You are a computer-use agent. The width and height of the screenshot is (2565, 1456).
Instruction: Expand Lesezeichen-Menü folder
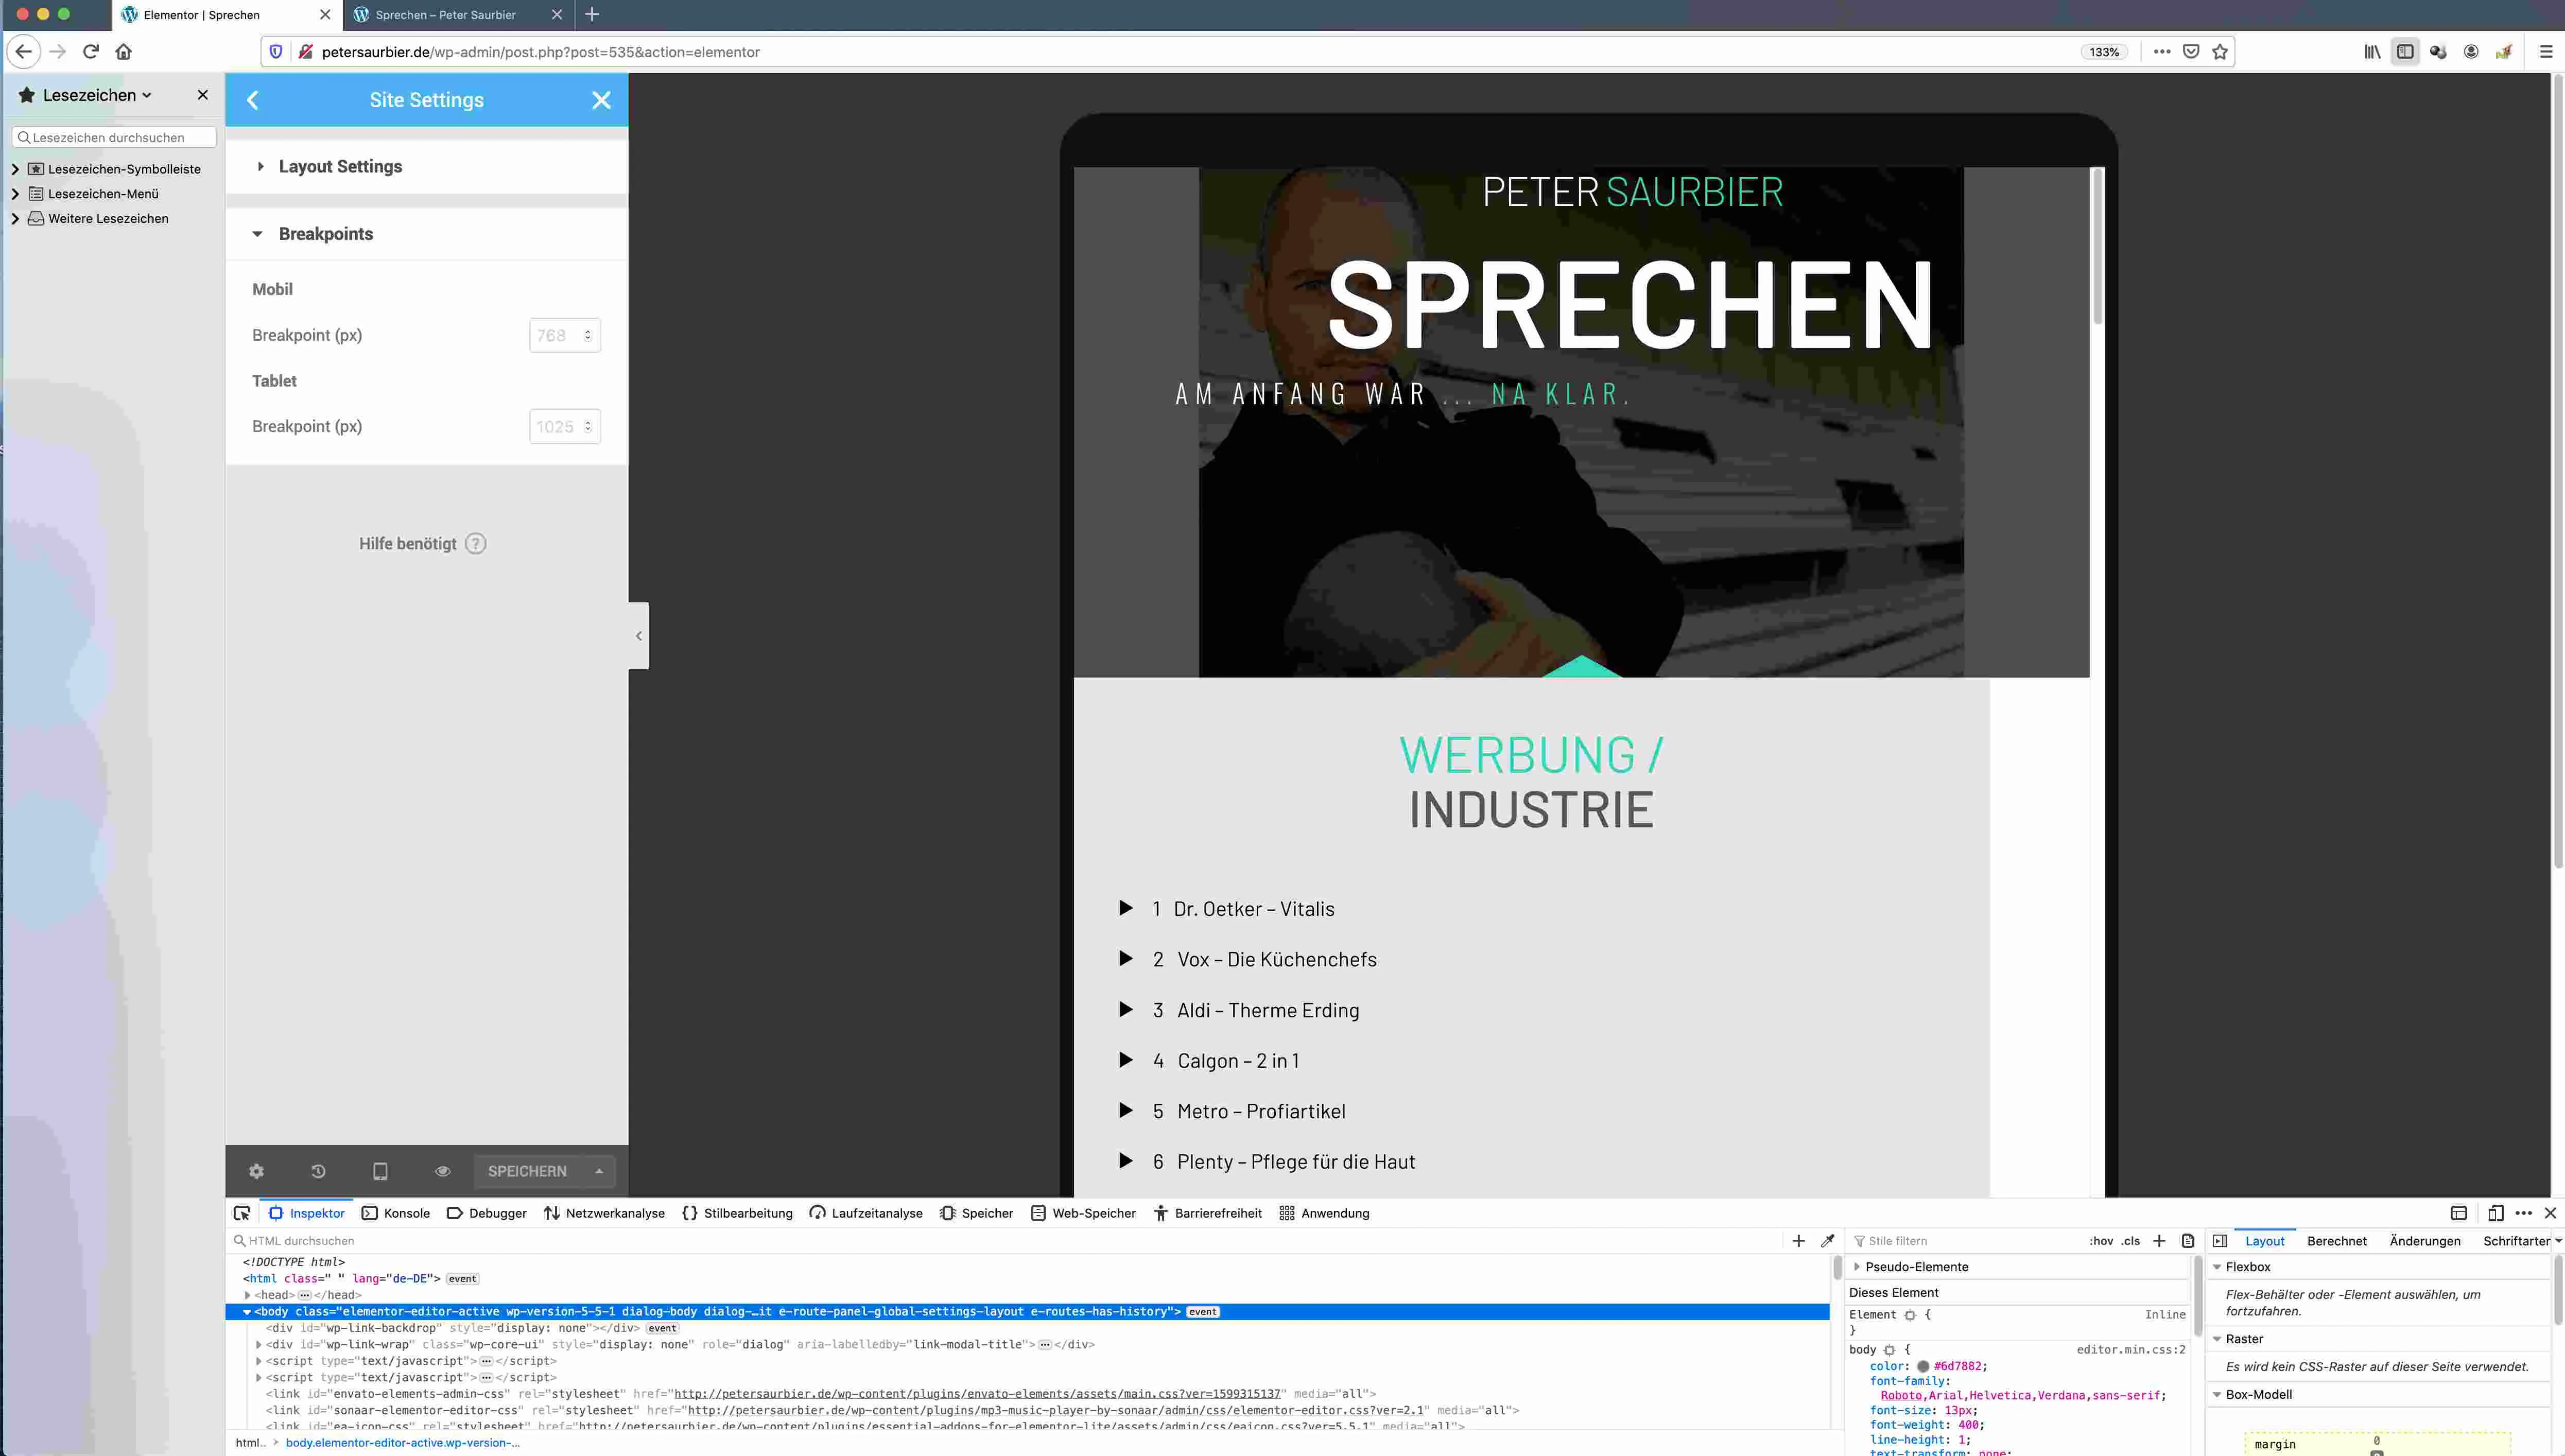pyautogui.click(x=15, y=194)
